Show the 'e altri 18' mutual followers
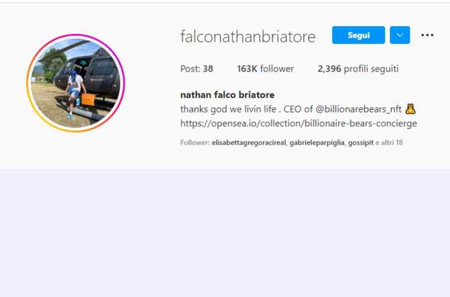The image size is (450, 297). tap(389, 143)
